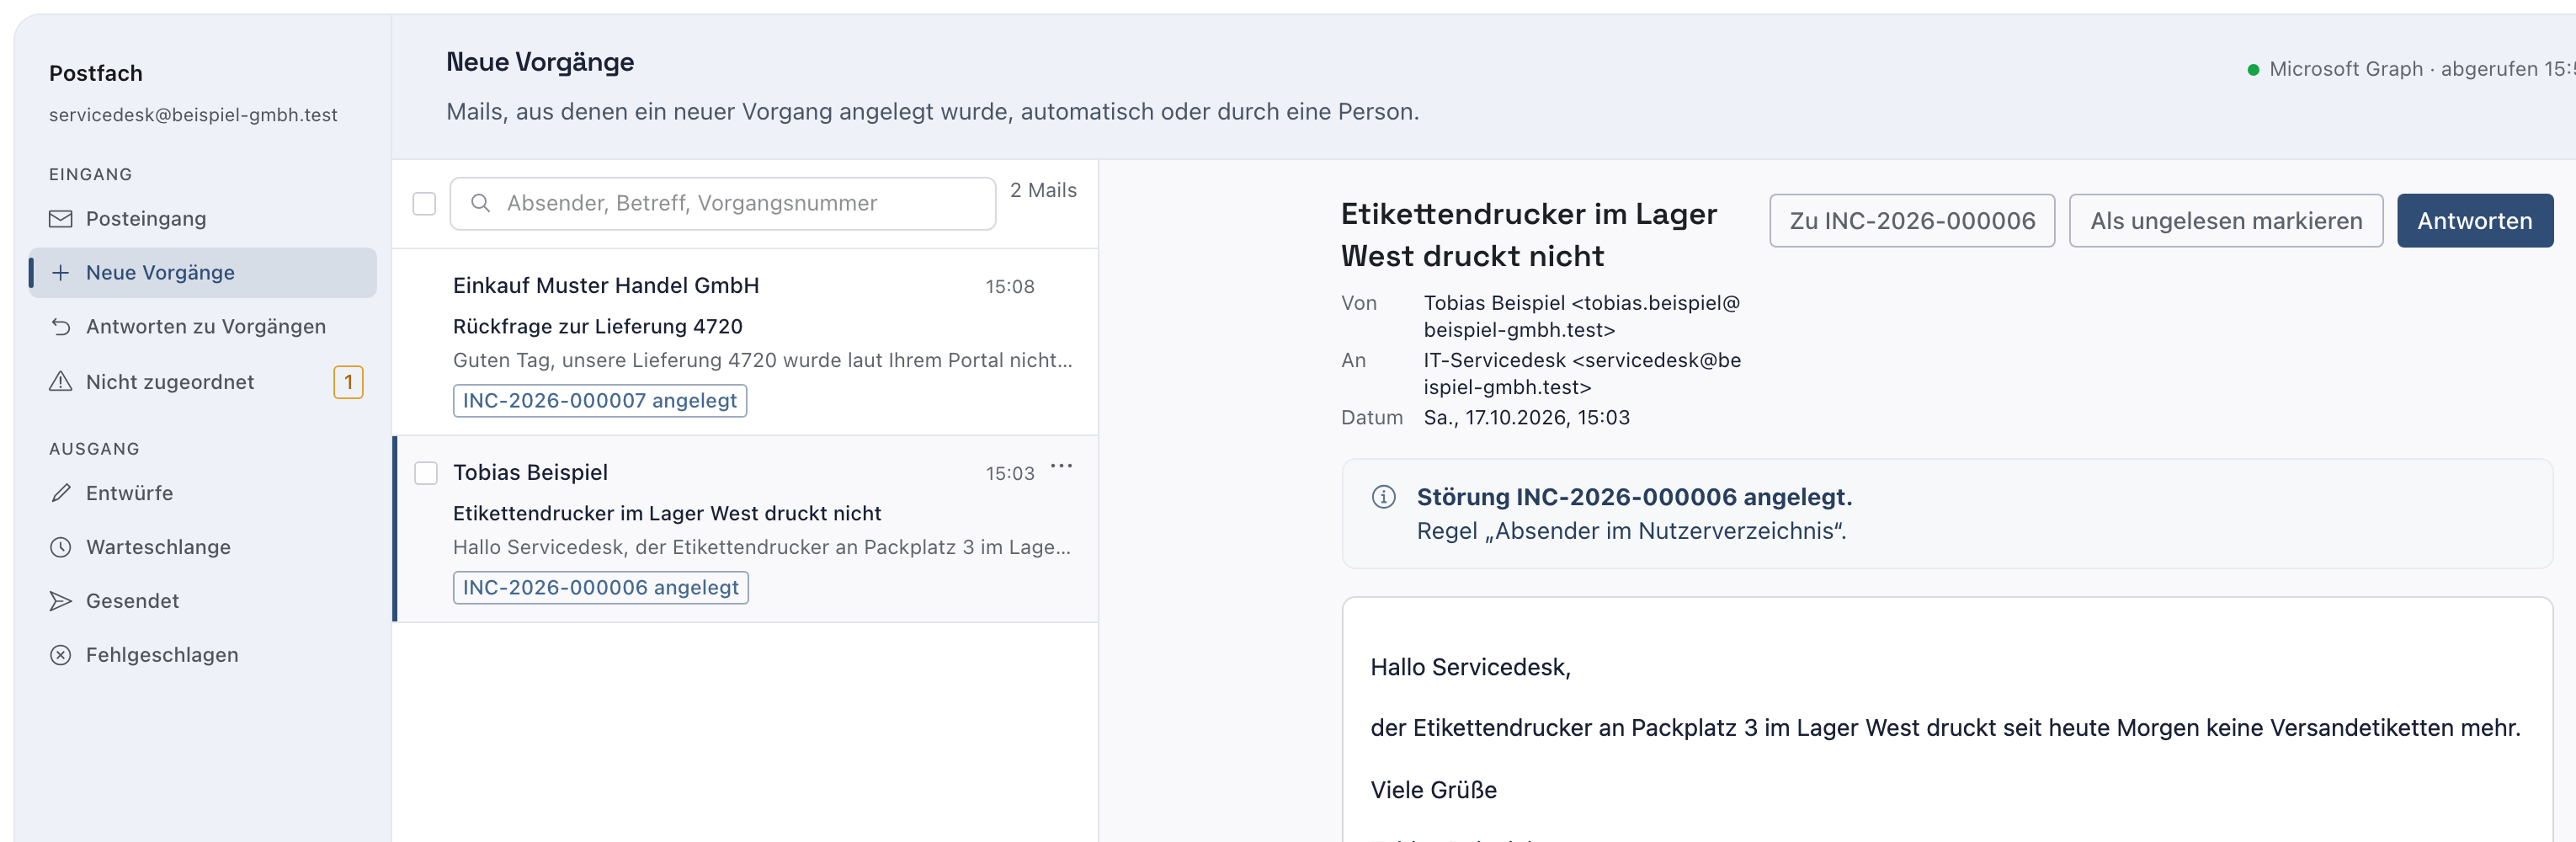The height and width of the screenshot is (842, 2576).
Task: Click the 15:08 timestamp
Action: (1009, 286)
